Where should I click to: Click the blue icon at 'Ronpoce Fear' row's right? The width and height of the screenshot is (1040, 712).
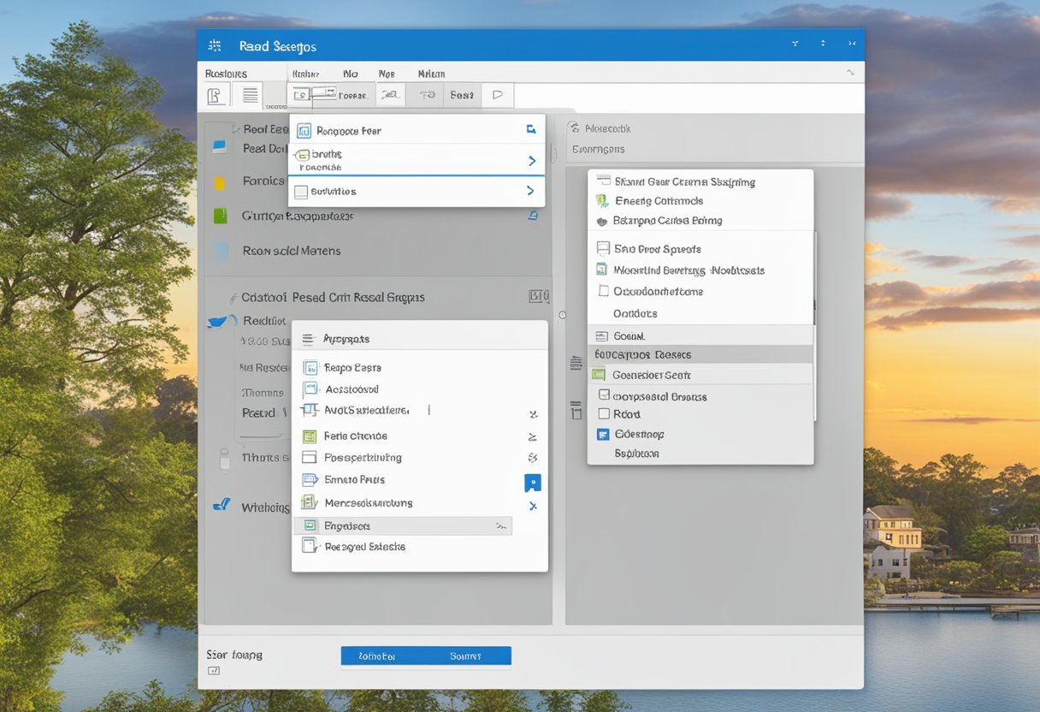pos(531,130)
